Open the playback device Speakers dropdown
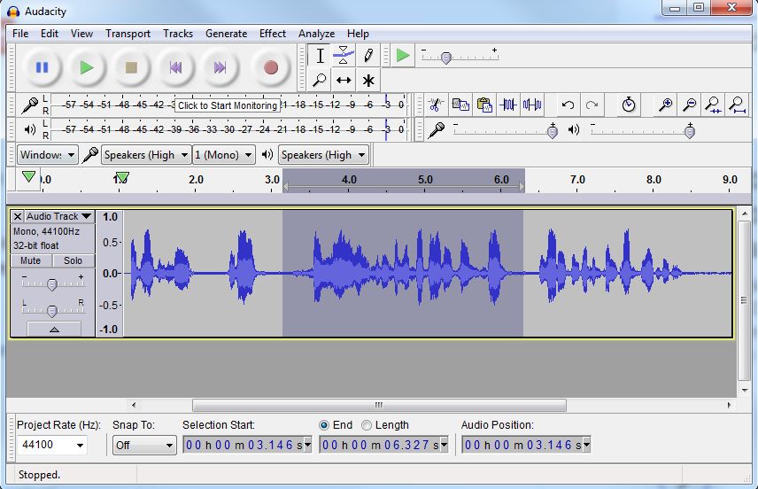Viewport: 758px width, 489px height. pyautogui.click(x=323, y=155)
